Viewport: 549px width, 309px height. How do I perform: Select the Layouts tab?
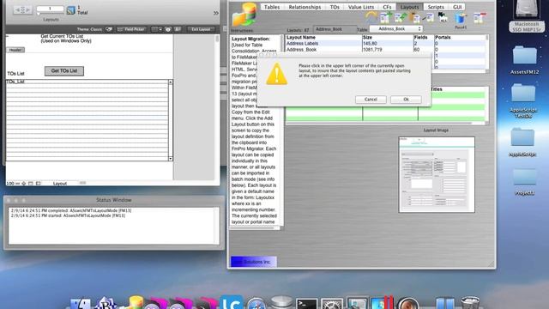pyautogui.click(x=409, y=7)
